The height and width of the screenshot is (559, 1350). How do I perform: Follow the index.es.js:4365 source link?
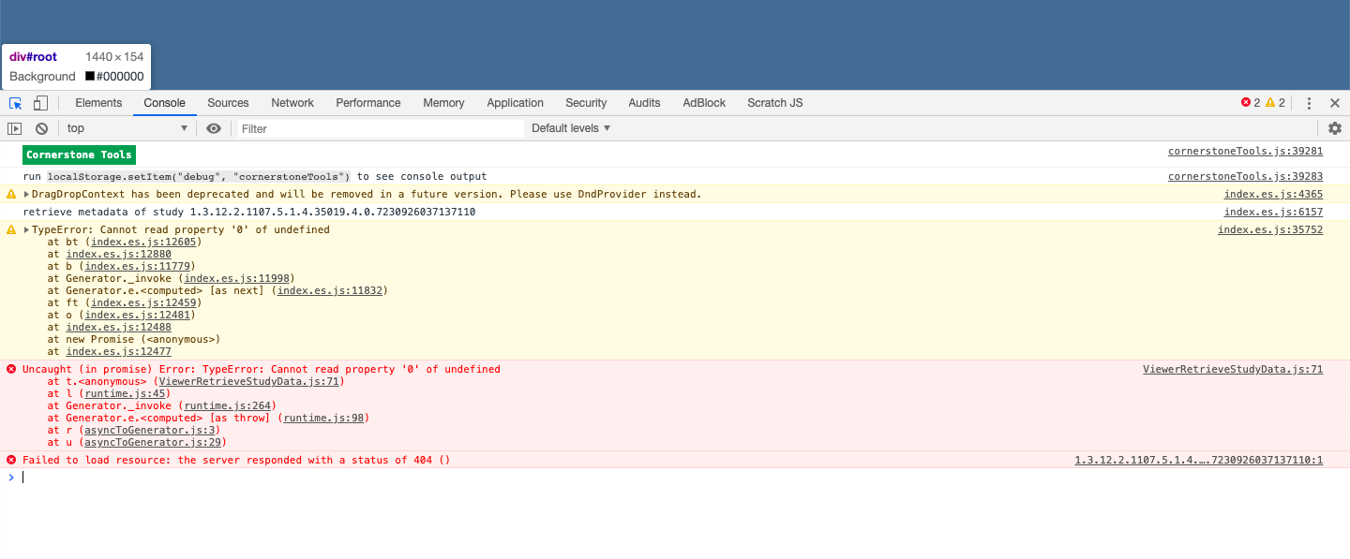click(1273, 195)
